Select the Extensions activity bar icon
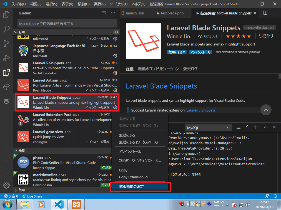 click(x=6, y=72)
